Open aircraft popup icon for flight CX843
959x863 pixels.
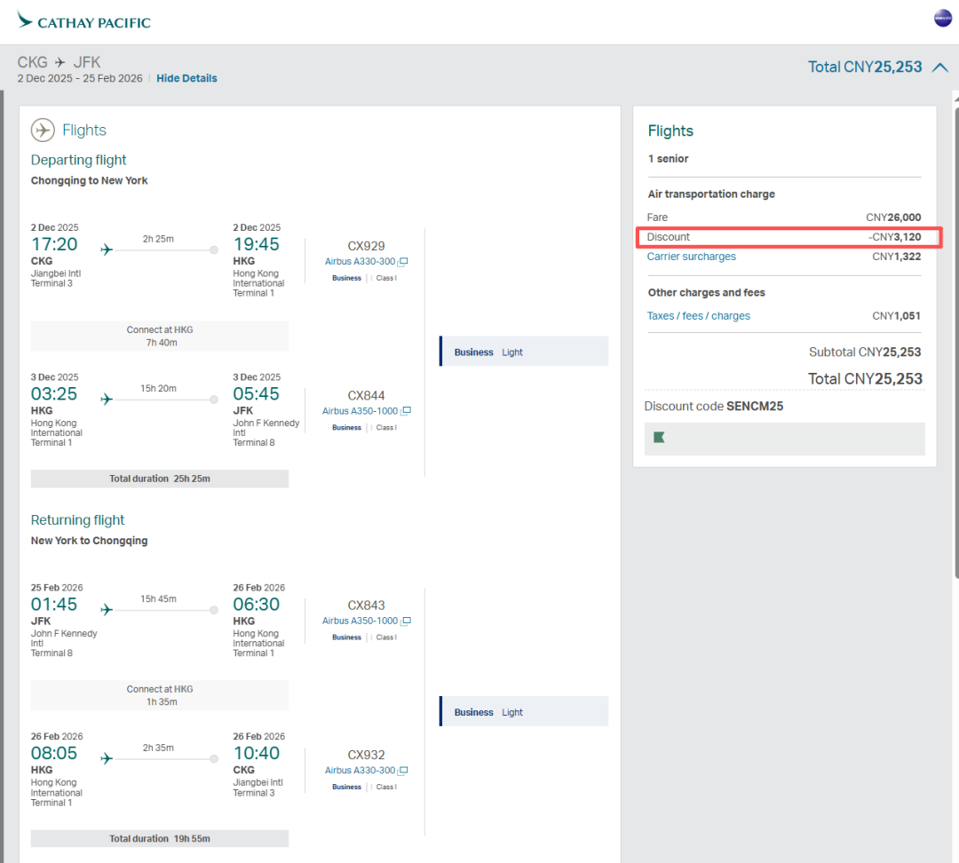tap(405, 622)
